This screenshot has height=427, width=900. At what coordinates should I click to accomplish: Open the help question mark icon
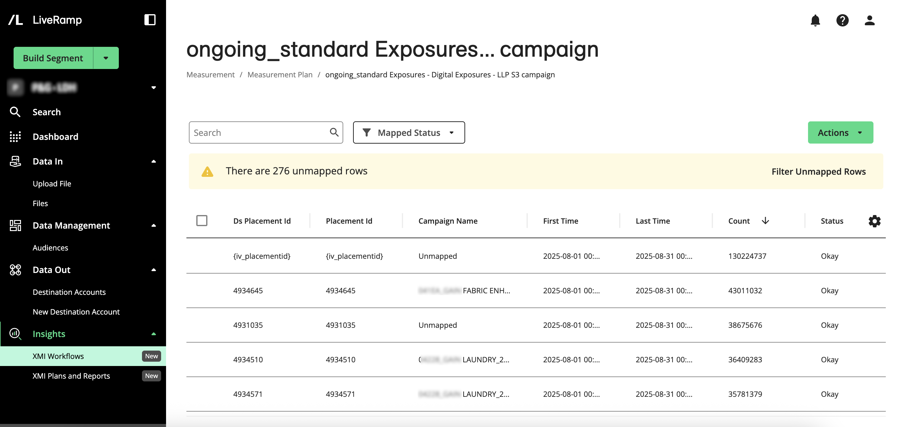coord(842,20)
